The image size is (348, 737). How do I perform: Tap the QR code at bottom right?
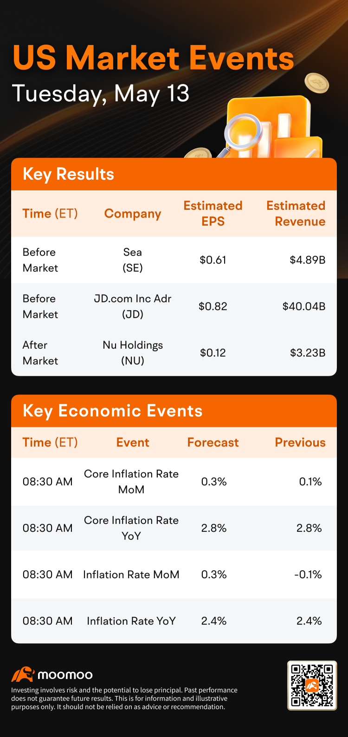coord(312,685)
